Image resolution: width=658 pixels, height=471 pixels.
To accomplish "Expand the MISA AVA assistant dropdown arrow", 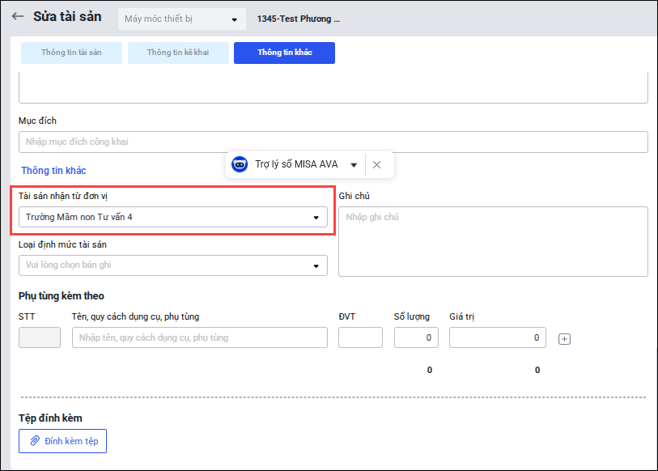I will click(x=354, y=165).
